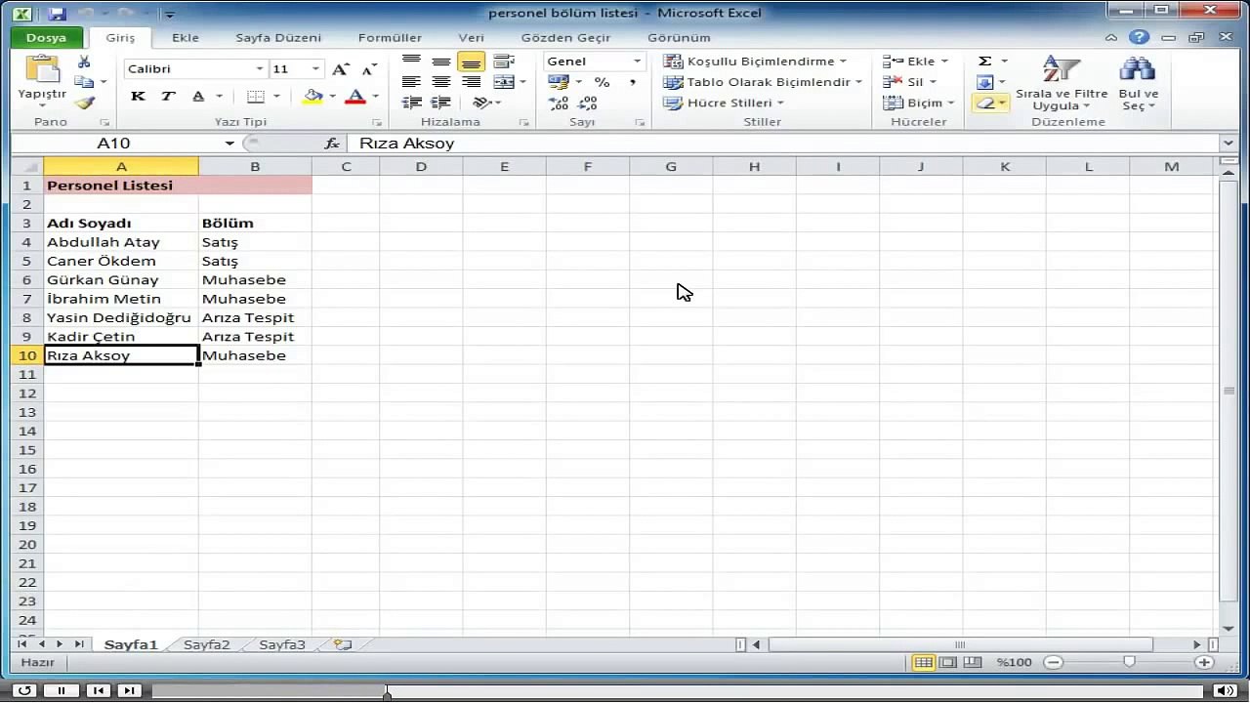This screenshot has height=703, width=1250.
Task: Switch to the Ekle tab
Action: pyautogui.click(x=186, y=38)
